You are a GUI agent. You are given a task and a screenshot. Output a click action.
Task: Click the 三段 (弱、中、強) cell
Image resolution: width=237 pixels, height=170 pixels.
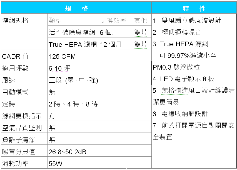(x=73, y=80)
